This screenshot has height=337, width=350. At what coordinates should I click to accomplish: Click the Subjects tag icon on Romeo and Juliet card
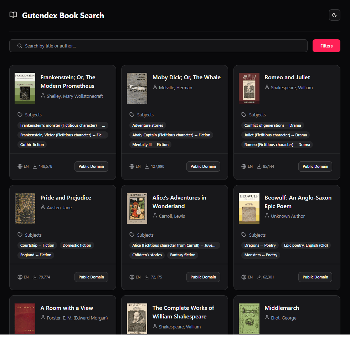[243, 115]
